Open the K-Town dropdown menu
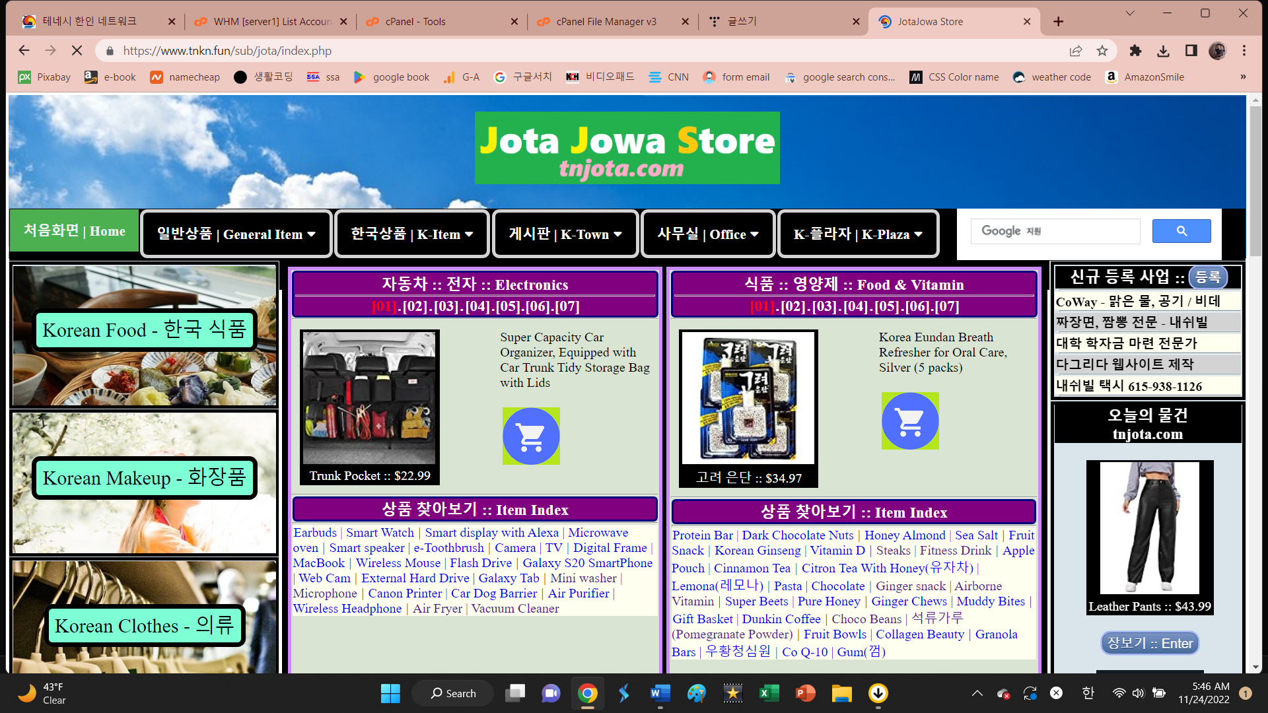The height and width of the screenshot is (713, 1268). click(x=565, y=234)
